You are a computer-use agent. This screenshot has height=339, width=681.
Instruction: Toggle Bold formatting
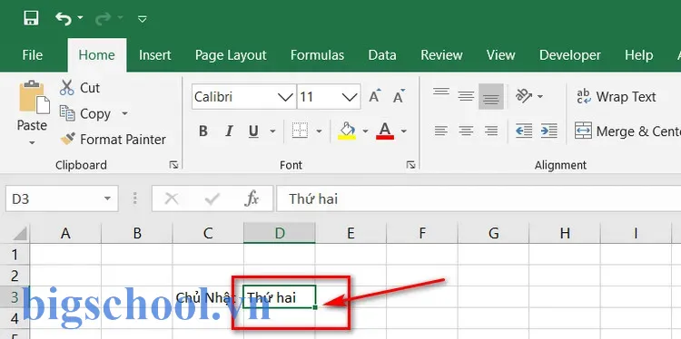click(202, 131)
